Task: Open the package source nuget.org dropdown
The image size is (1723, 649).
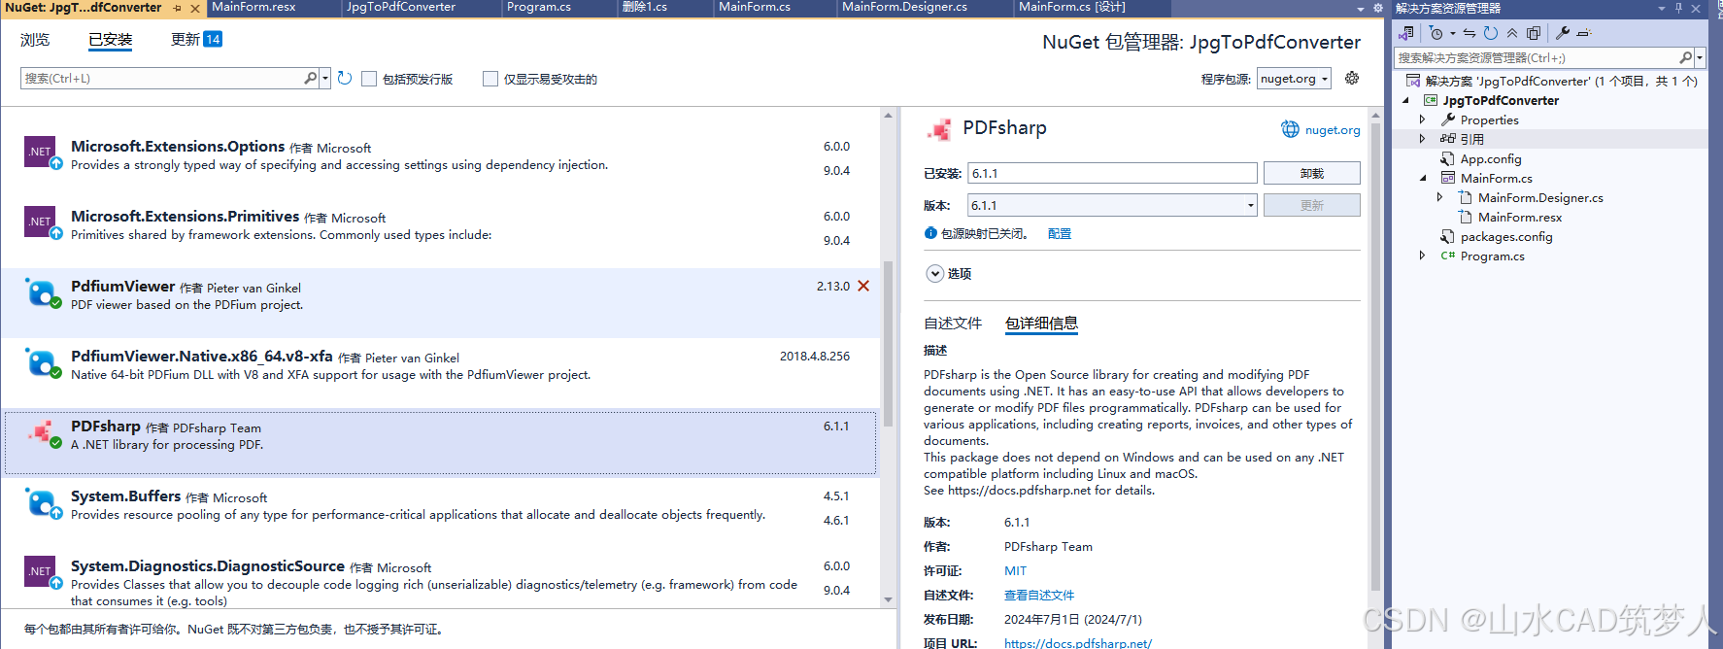Action: (1294, 79)
